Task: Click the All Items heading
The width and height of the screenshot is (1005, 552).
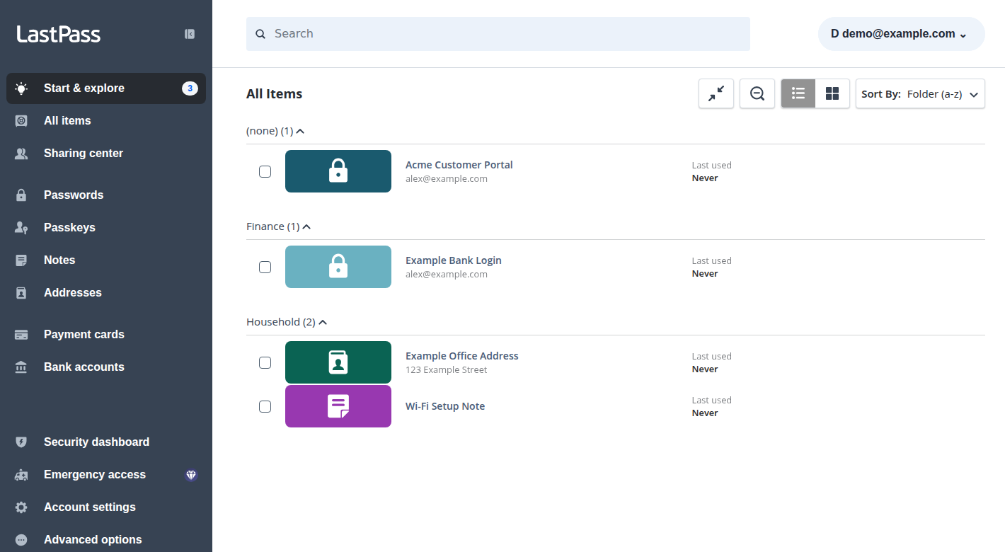Action: point(274,94)
